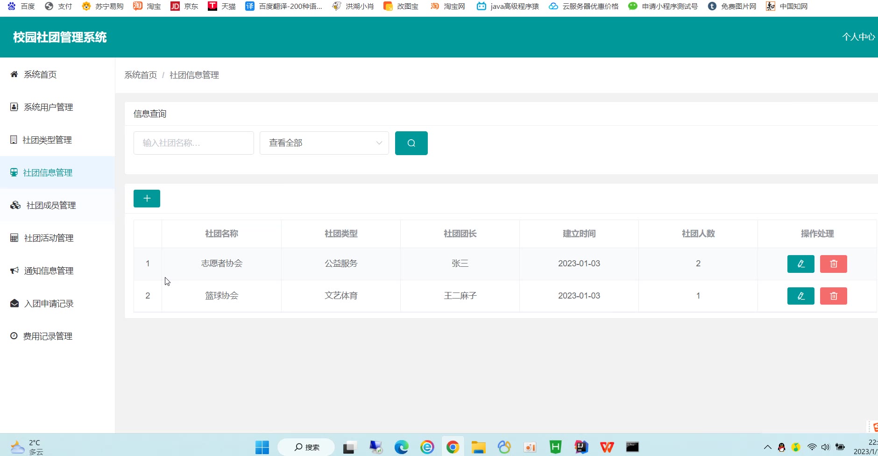This screenshot has height=456, width=878.
Task: Open 入团申请记录 in the sidebar
Action: click(49, 304)
